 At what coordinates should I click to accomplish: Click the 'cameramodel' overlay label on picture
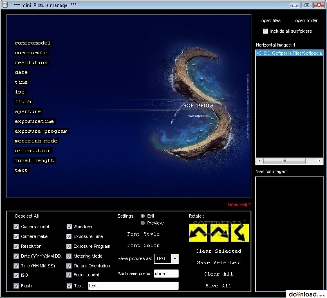pos(33,43)
